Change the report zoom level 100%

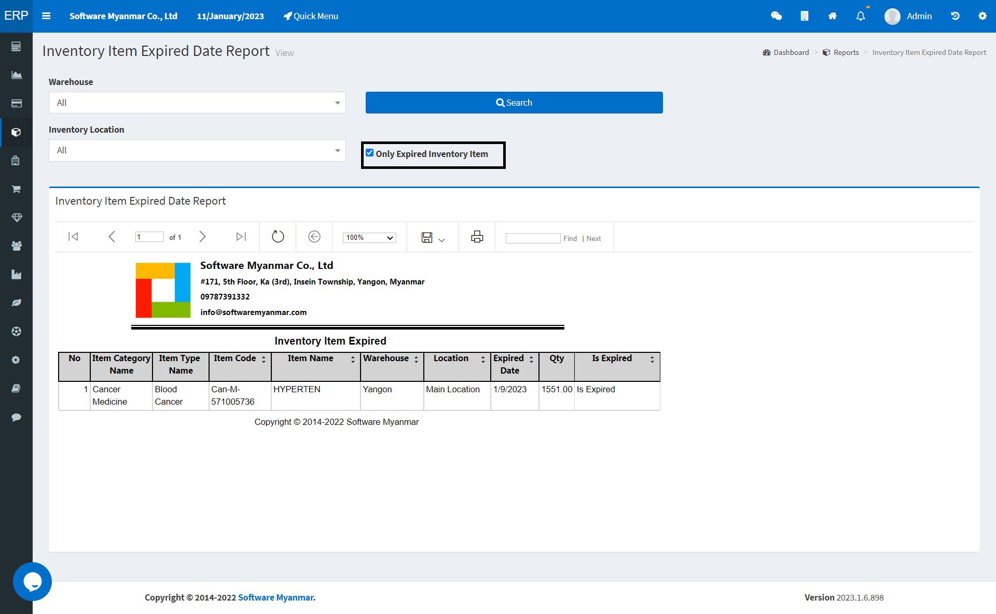point(369,237)
